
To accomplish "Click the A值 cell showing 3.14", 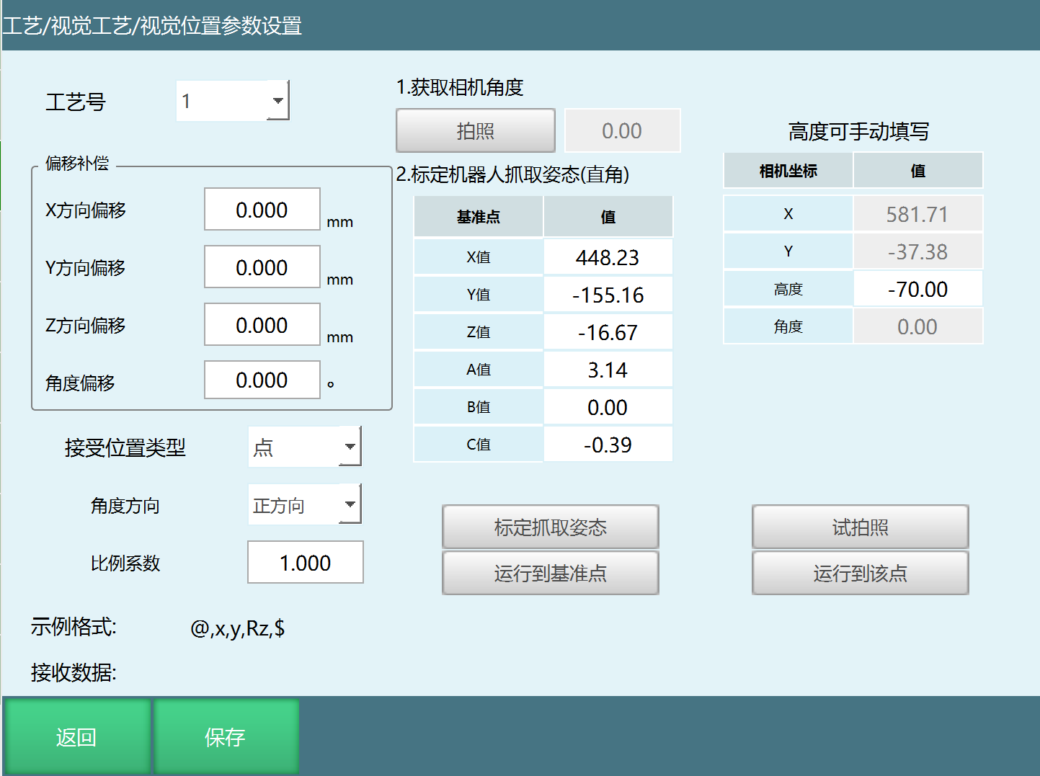I will (608, 370).
